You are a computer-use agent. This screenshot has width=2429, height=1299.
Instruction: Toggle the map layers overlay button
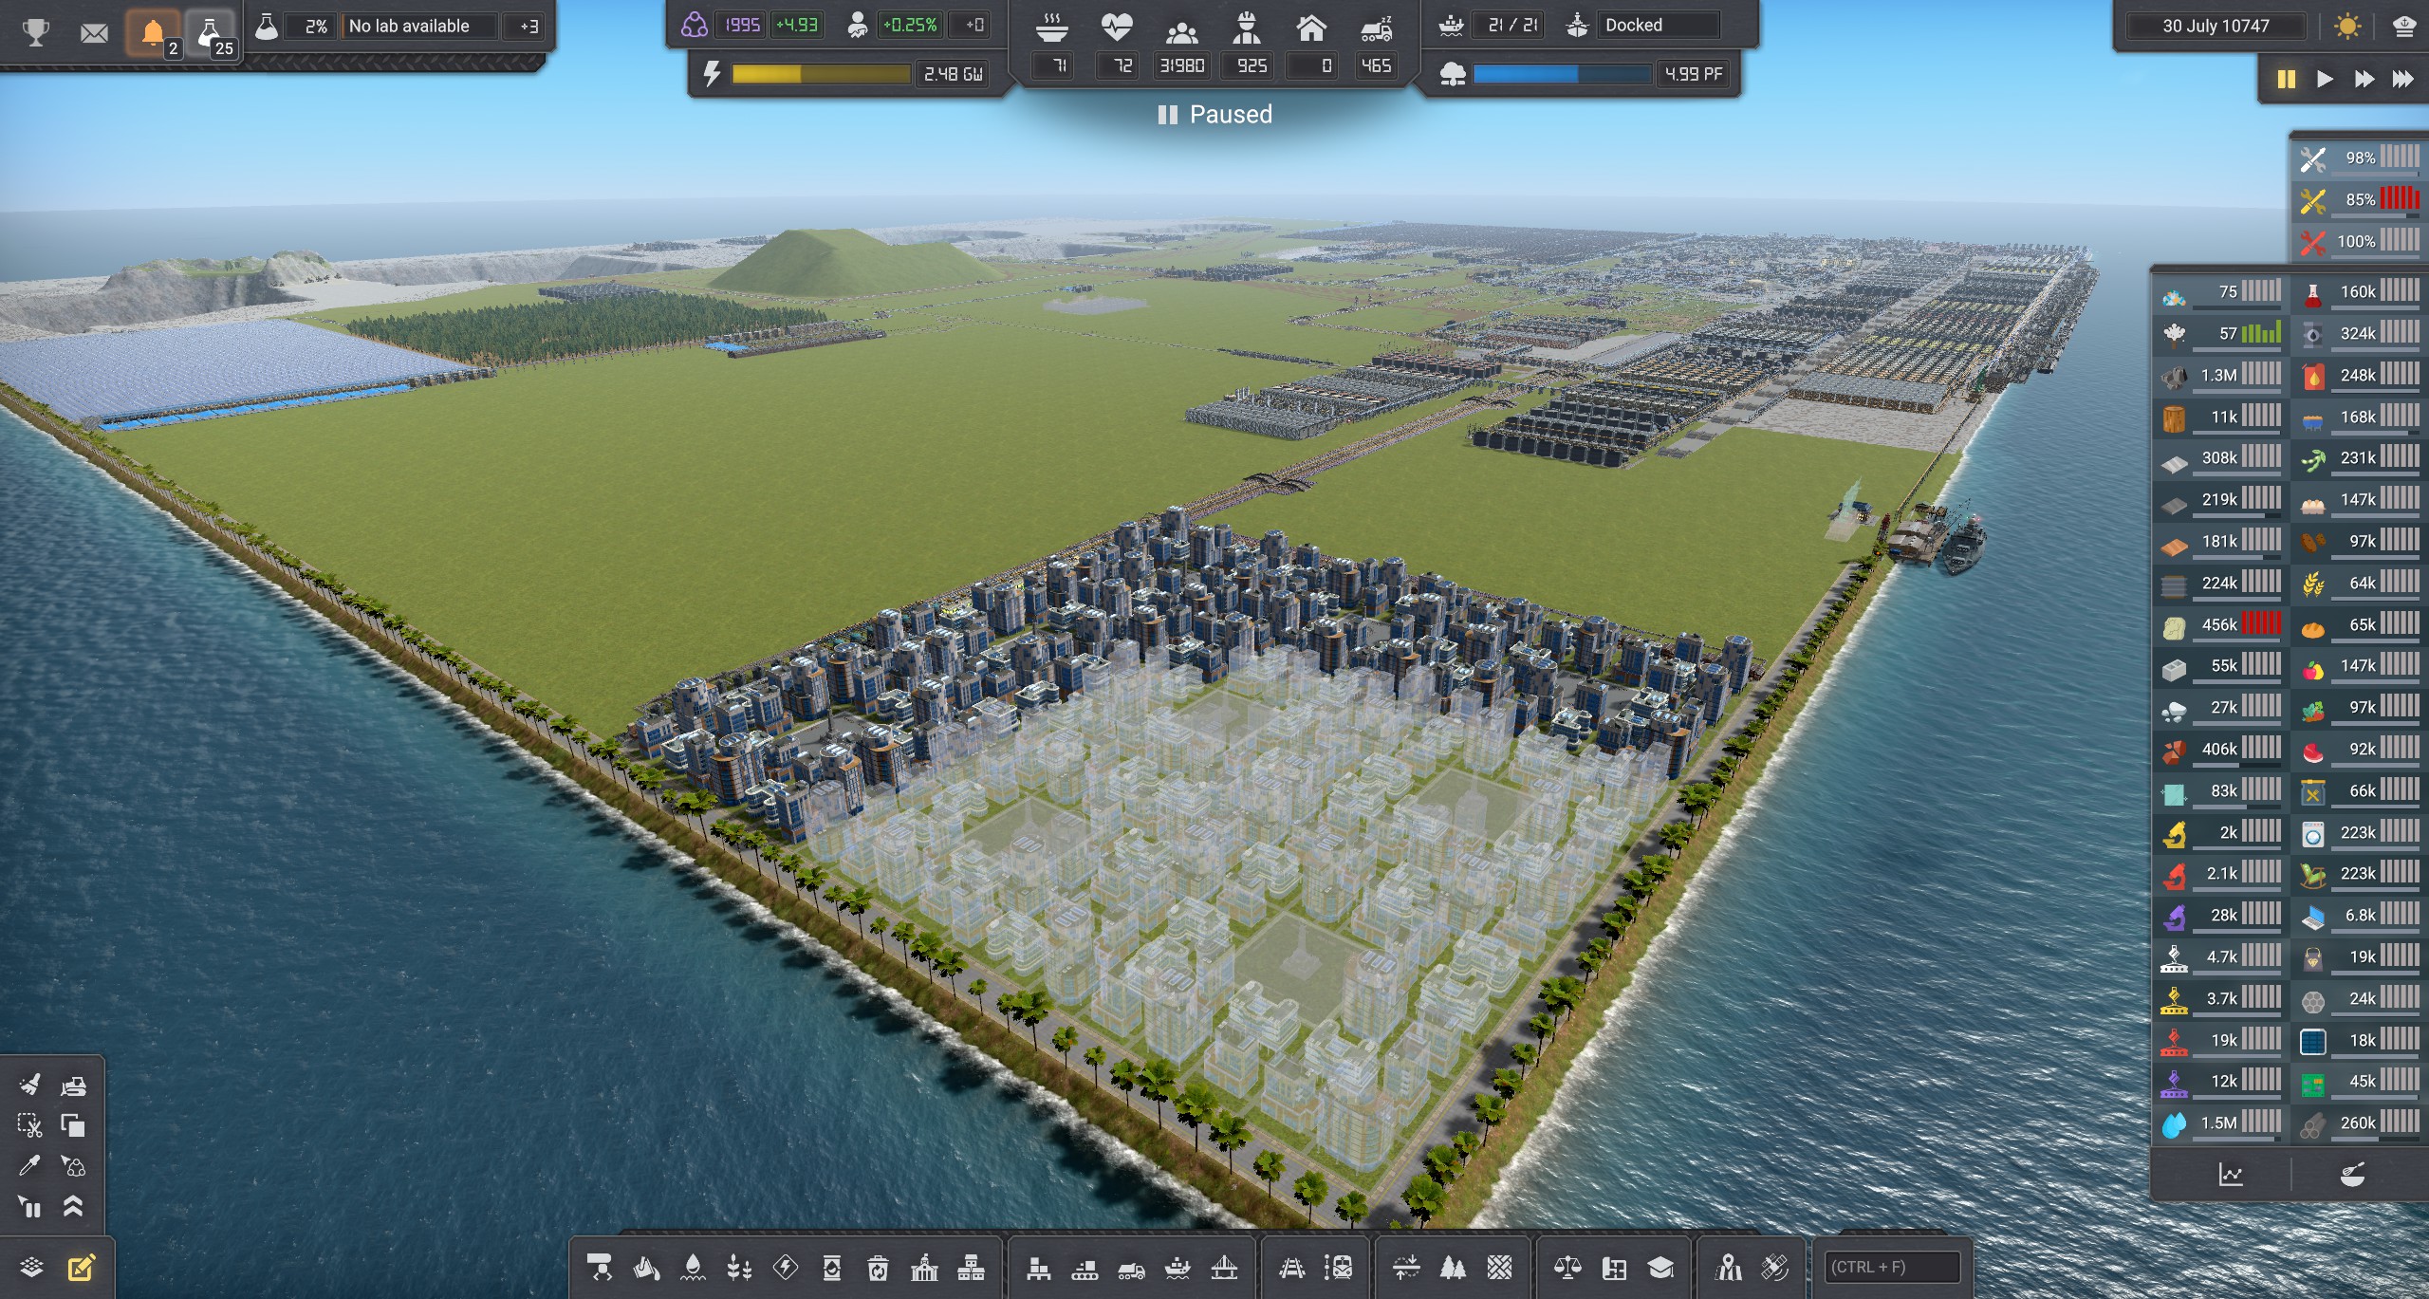coord(31,1268)
